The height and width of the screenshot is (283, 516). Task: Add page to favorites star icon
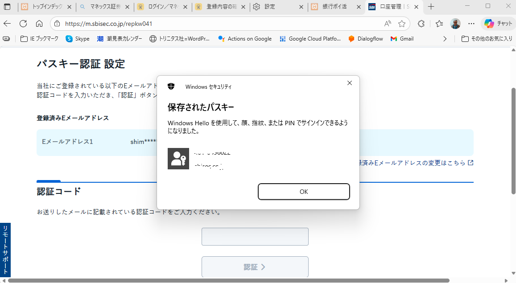402,24
